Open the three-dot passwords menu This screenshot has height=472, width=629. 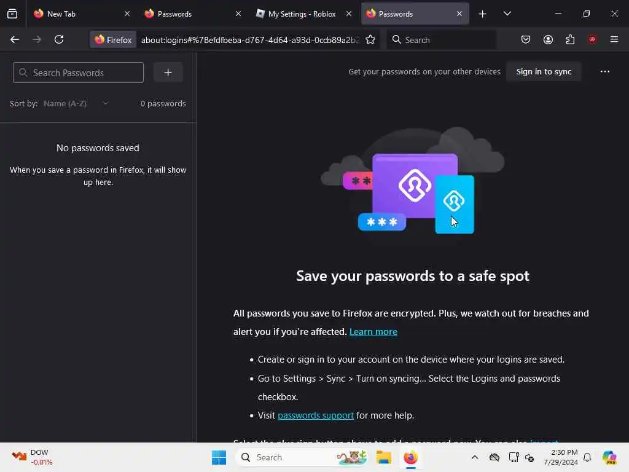[x=605, y=72]
